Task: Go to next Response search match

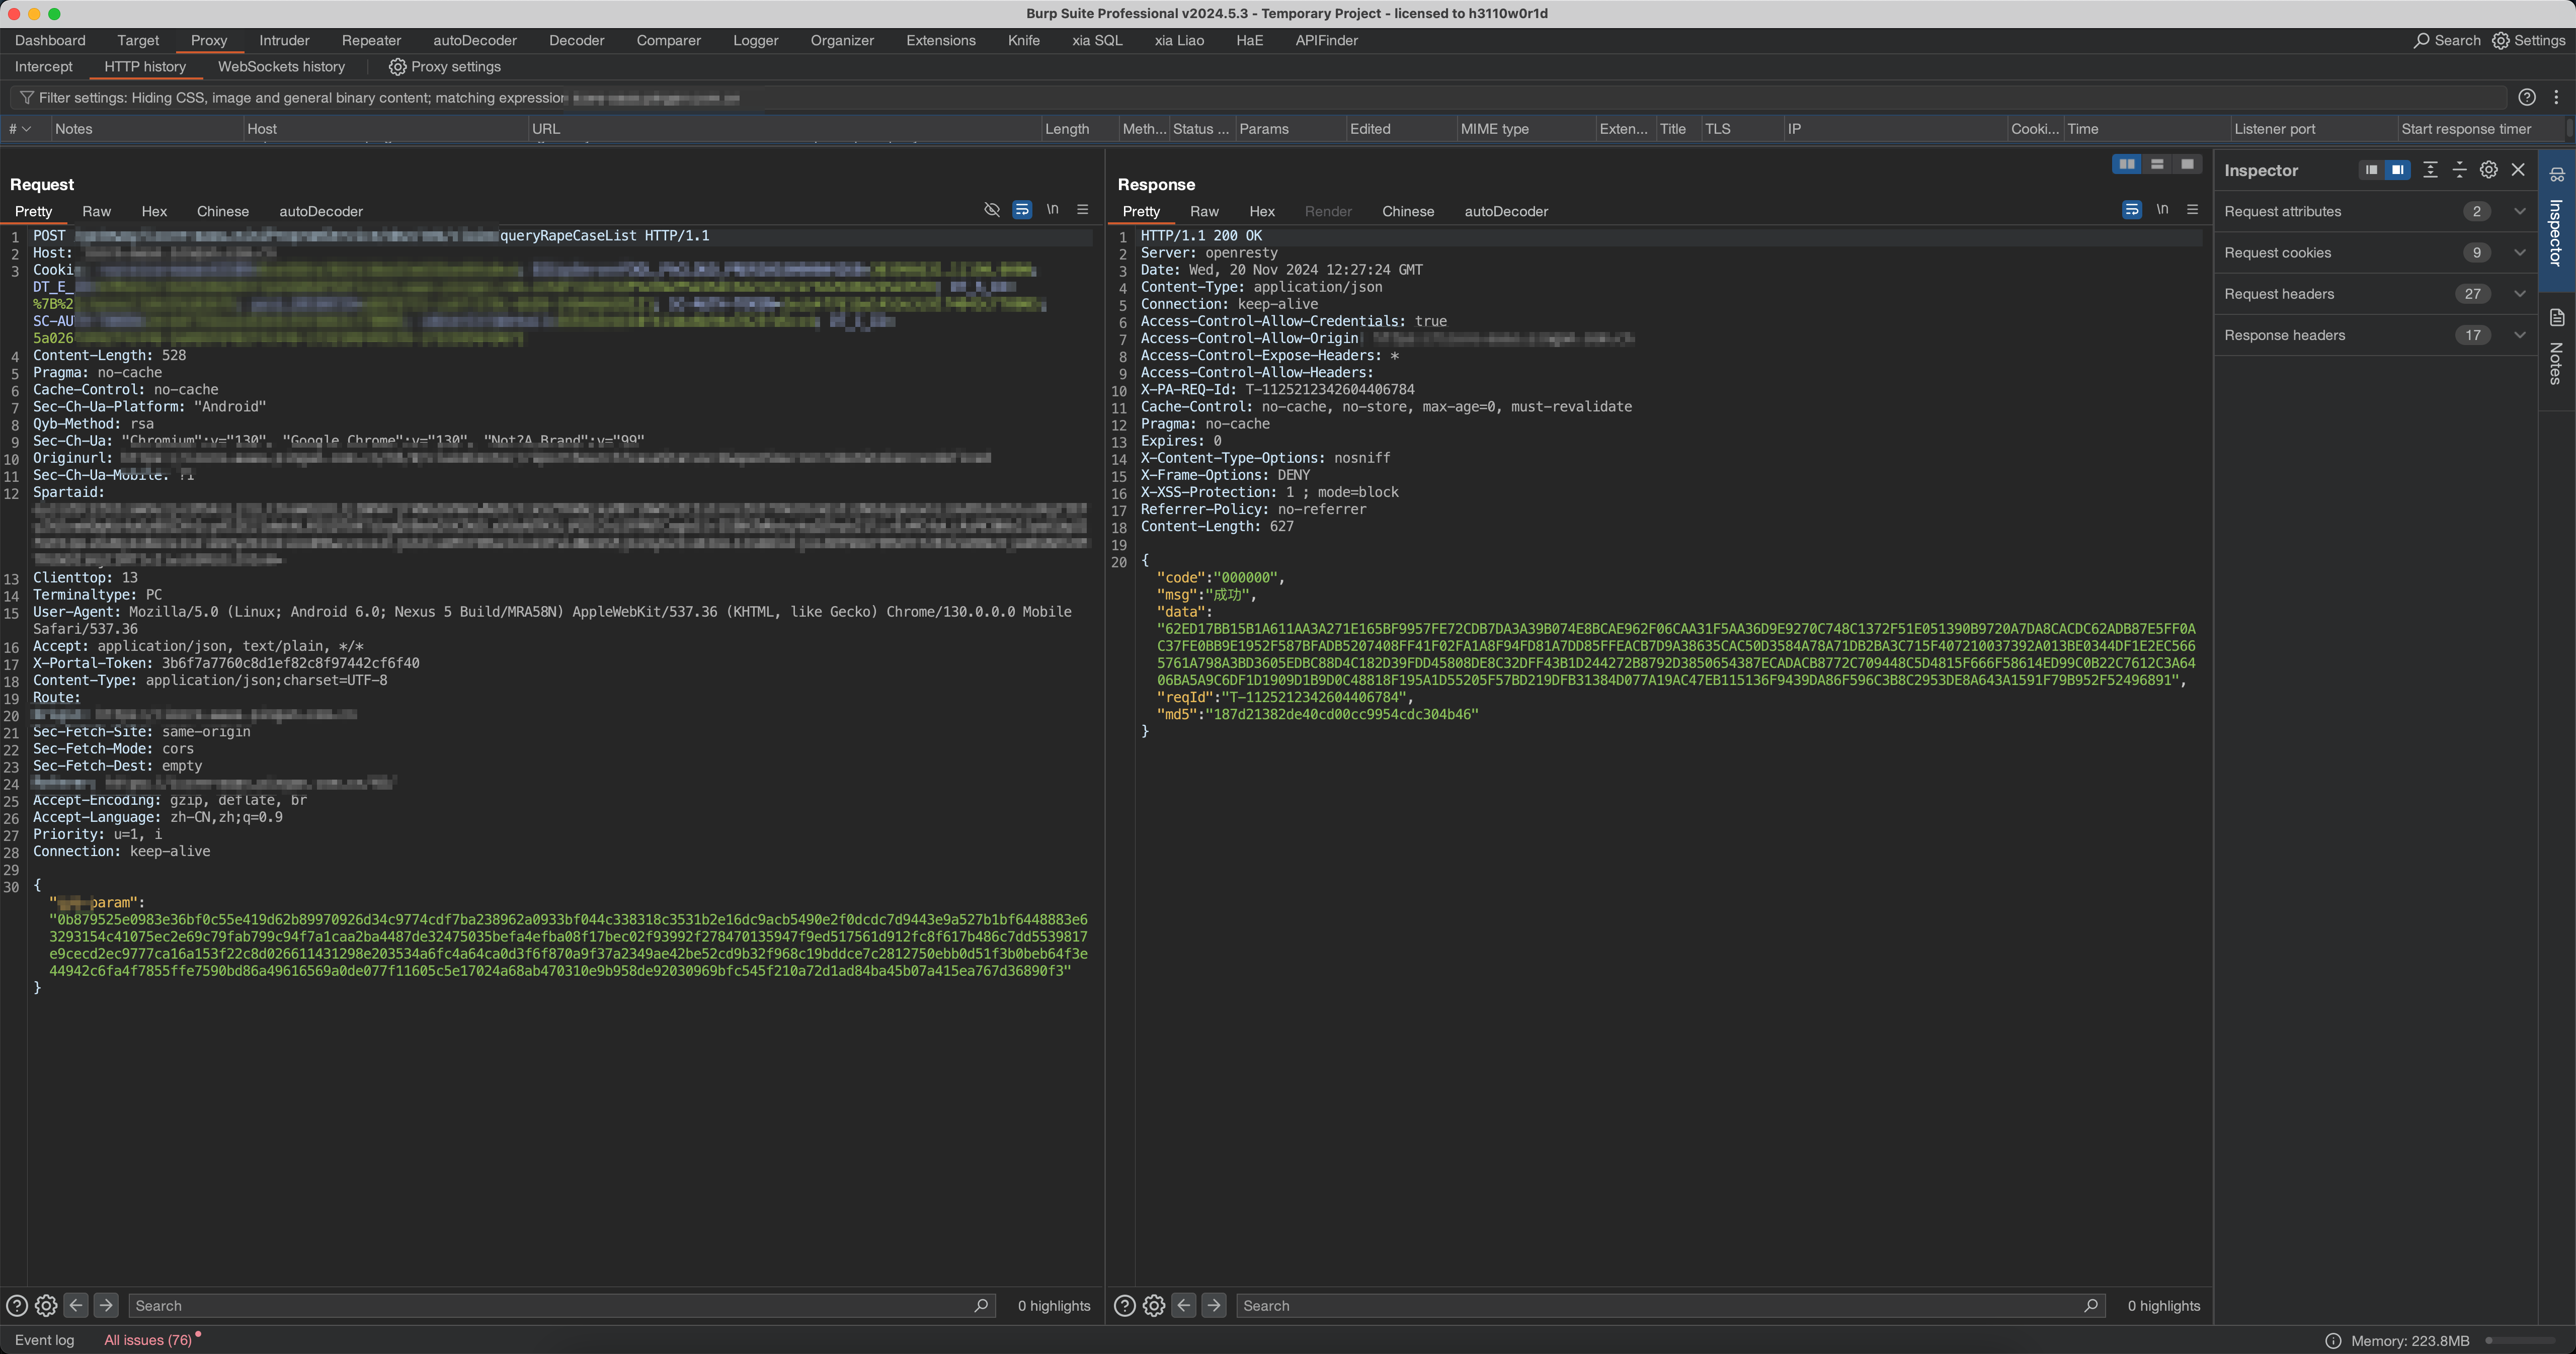Action: (x=1214, y=1305)
